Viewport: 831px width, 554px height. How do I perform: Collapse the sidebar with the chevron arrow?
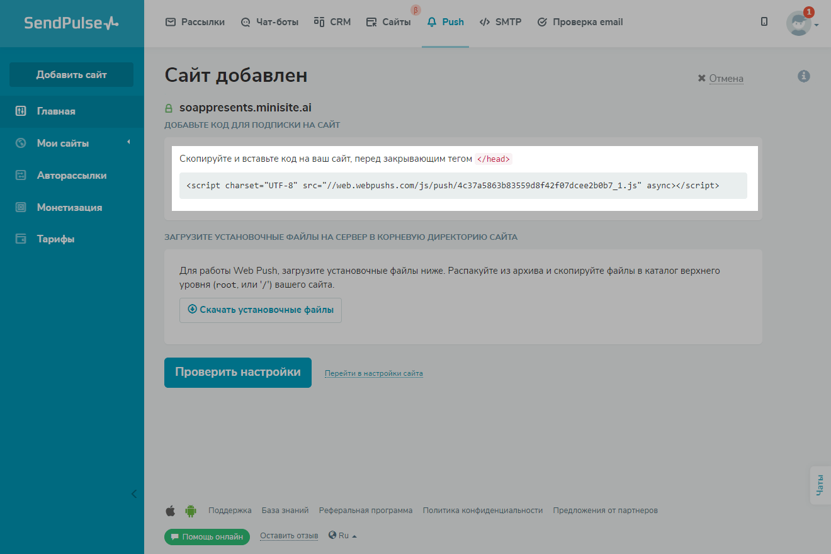point(133,494)
